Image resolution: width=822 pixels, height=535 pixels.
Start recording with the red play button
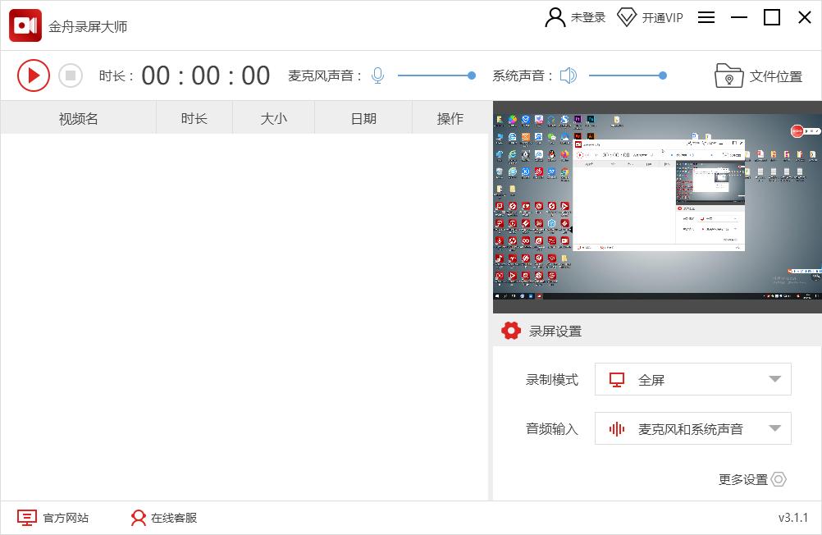coord(34,75)
